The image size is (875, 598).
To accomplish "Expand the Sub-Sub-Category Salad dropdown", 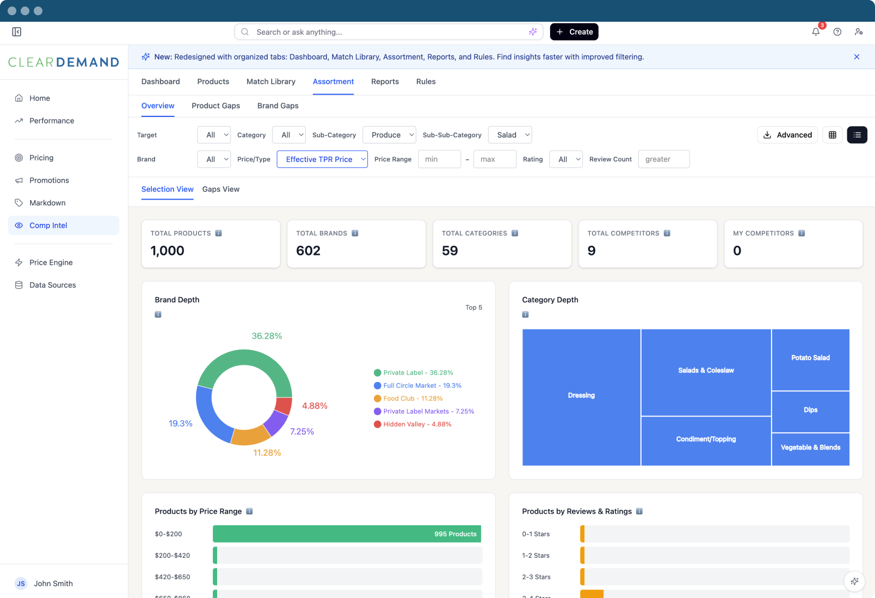I will pos(510,135).
